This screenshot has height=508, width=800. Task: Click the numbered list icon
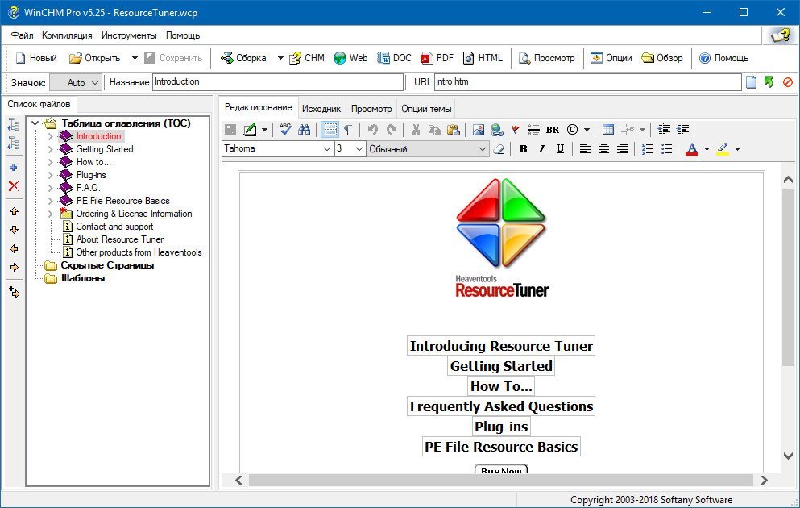pyautogui.click(x=648, y=149)
